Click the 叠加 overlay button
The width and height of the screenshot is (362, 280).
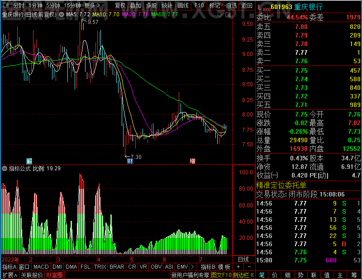(135, 5)
